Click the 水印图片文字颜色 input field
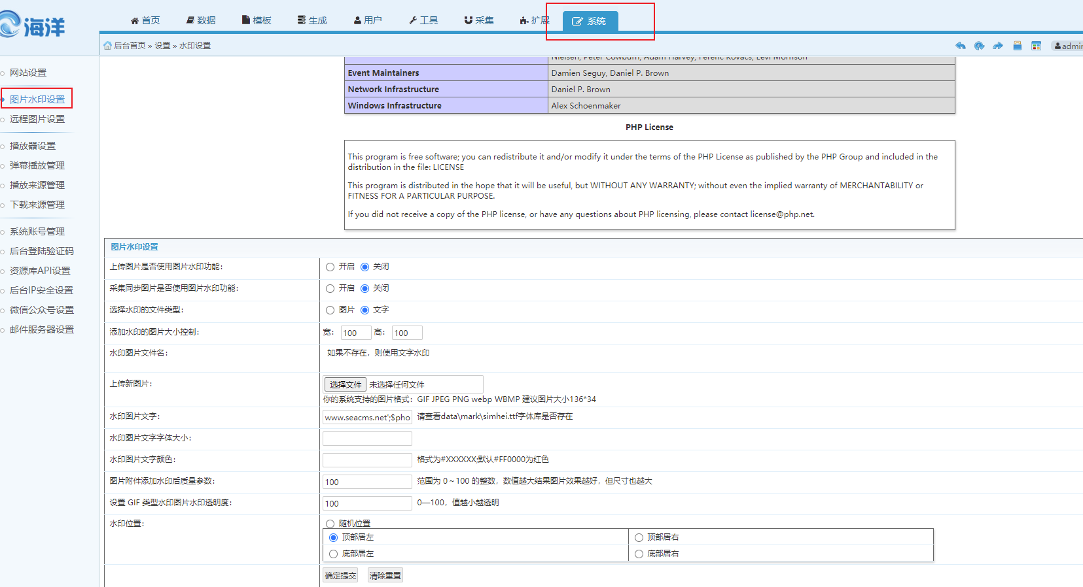Viewport: 1083px width, 587px height. click(367, 460)
